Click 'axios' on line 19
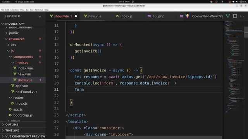 click(x=127, y=77)
